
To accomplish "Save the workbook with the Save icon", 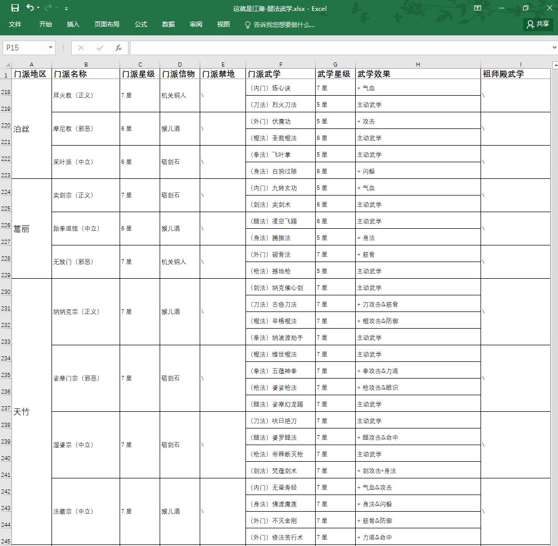I will click(x=15, y=8).
